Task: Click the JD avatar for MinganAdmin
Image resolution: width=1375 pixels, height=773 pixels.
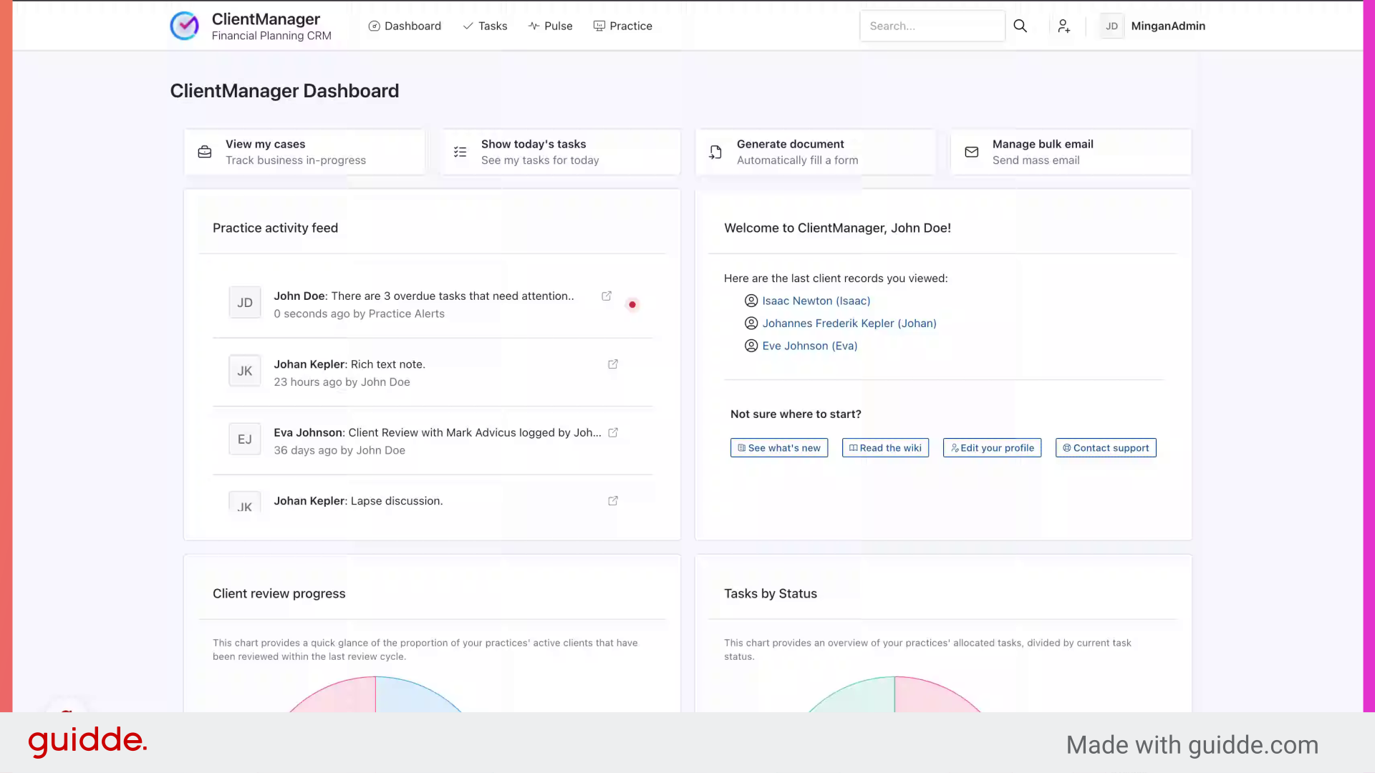Action: pyautogui.click(x=1111, y=26)
